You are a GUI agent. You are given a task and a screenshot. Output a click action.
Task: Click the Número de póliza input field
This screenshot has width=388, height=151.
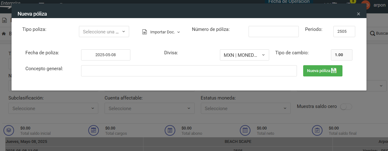click(x=274, y=32)
